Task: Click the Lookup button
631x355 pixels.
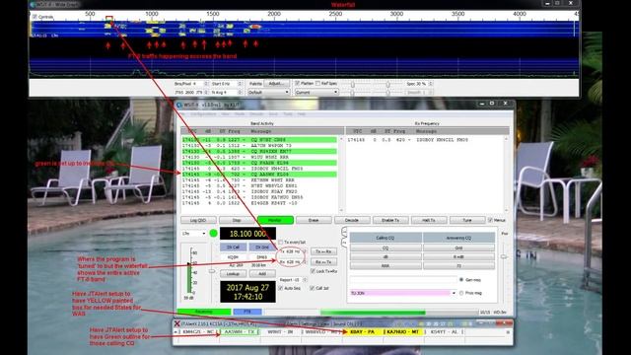Action: 233,274
